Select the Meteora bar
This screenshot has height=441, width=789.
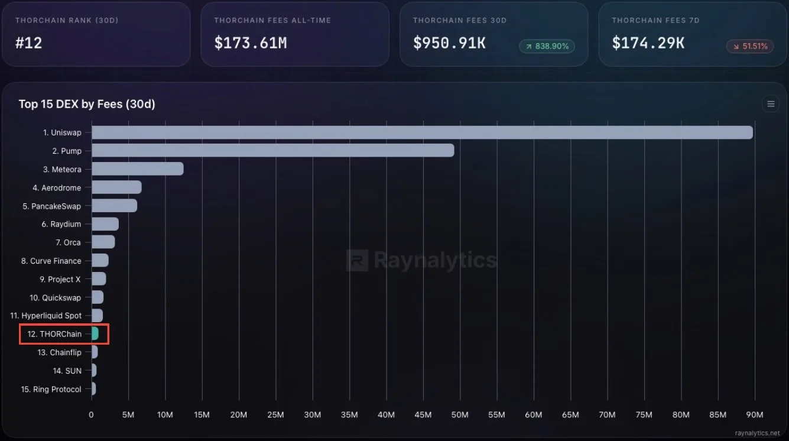(138, 169)
